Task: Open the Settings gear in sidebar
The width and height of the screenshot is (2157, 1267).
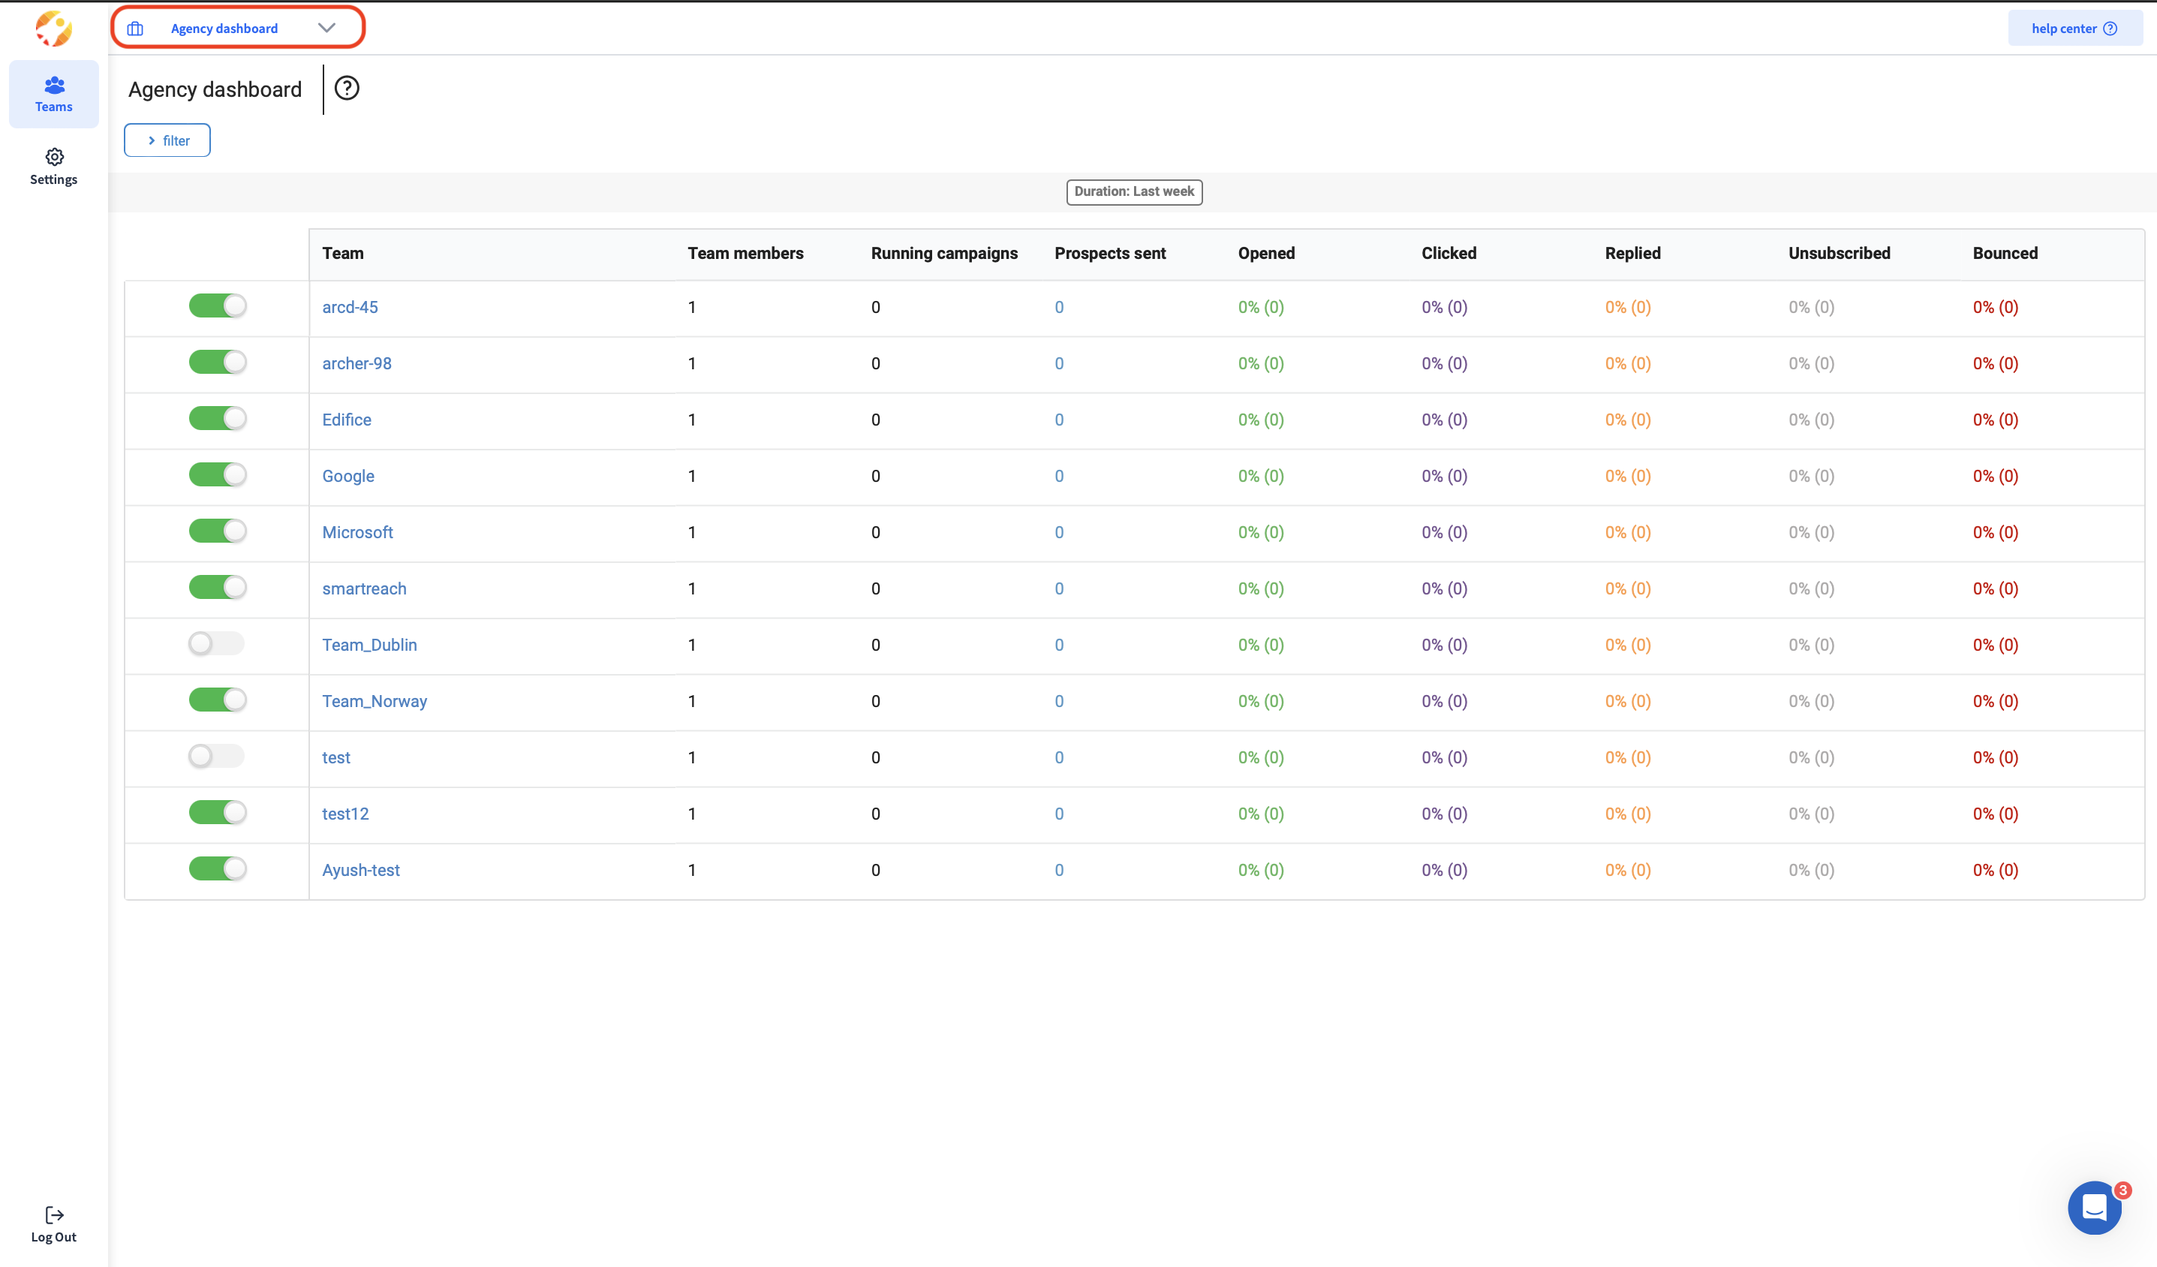Action: point(54,158)
